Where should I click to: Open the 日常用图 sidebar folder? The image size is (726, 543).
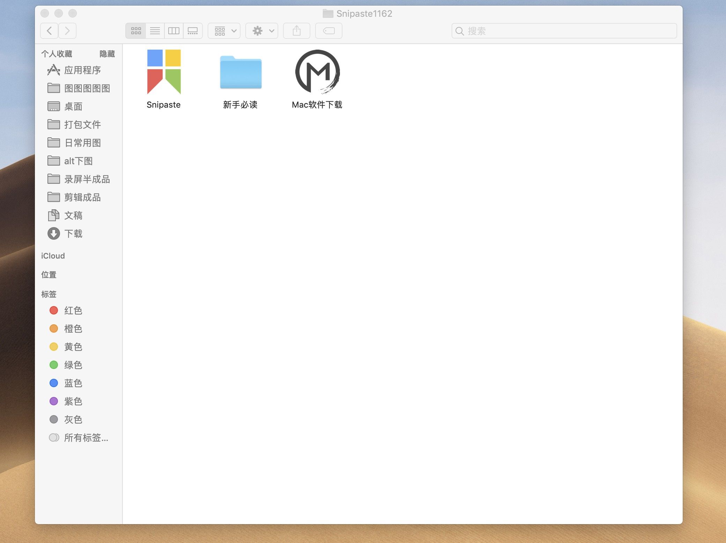point(79,143)
